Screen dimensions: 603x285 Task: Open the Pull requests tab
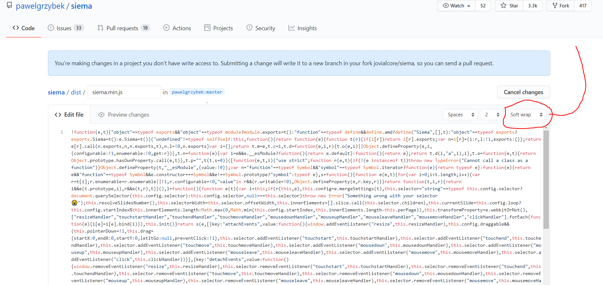point(124,28)
